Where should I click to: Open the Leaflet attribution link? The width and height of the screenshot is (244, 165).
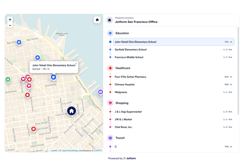54,151
